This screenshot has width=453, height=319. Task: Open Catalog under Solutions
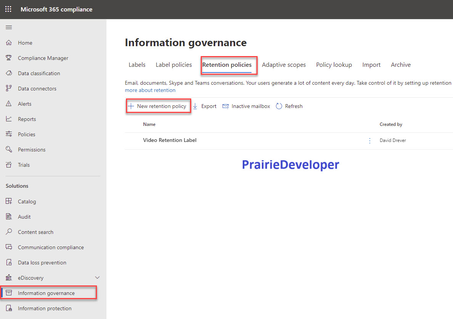27,201
